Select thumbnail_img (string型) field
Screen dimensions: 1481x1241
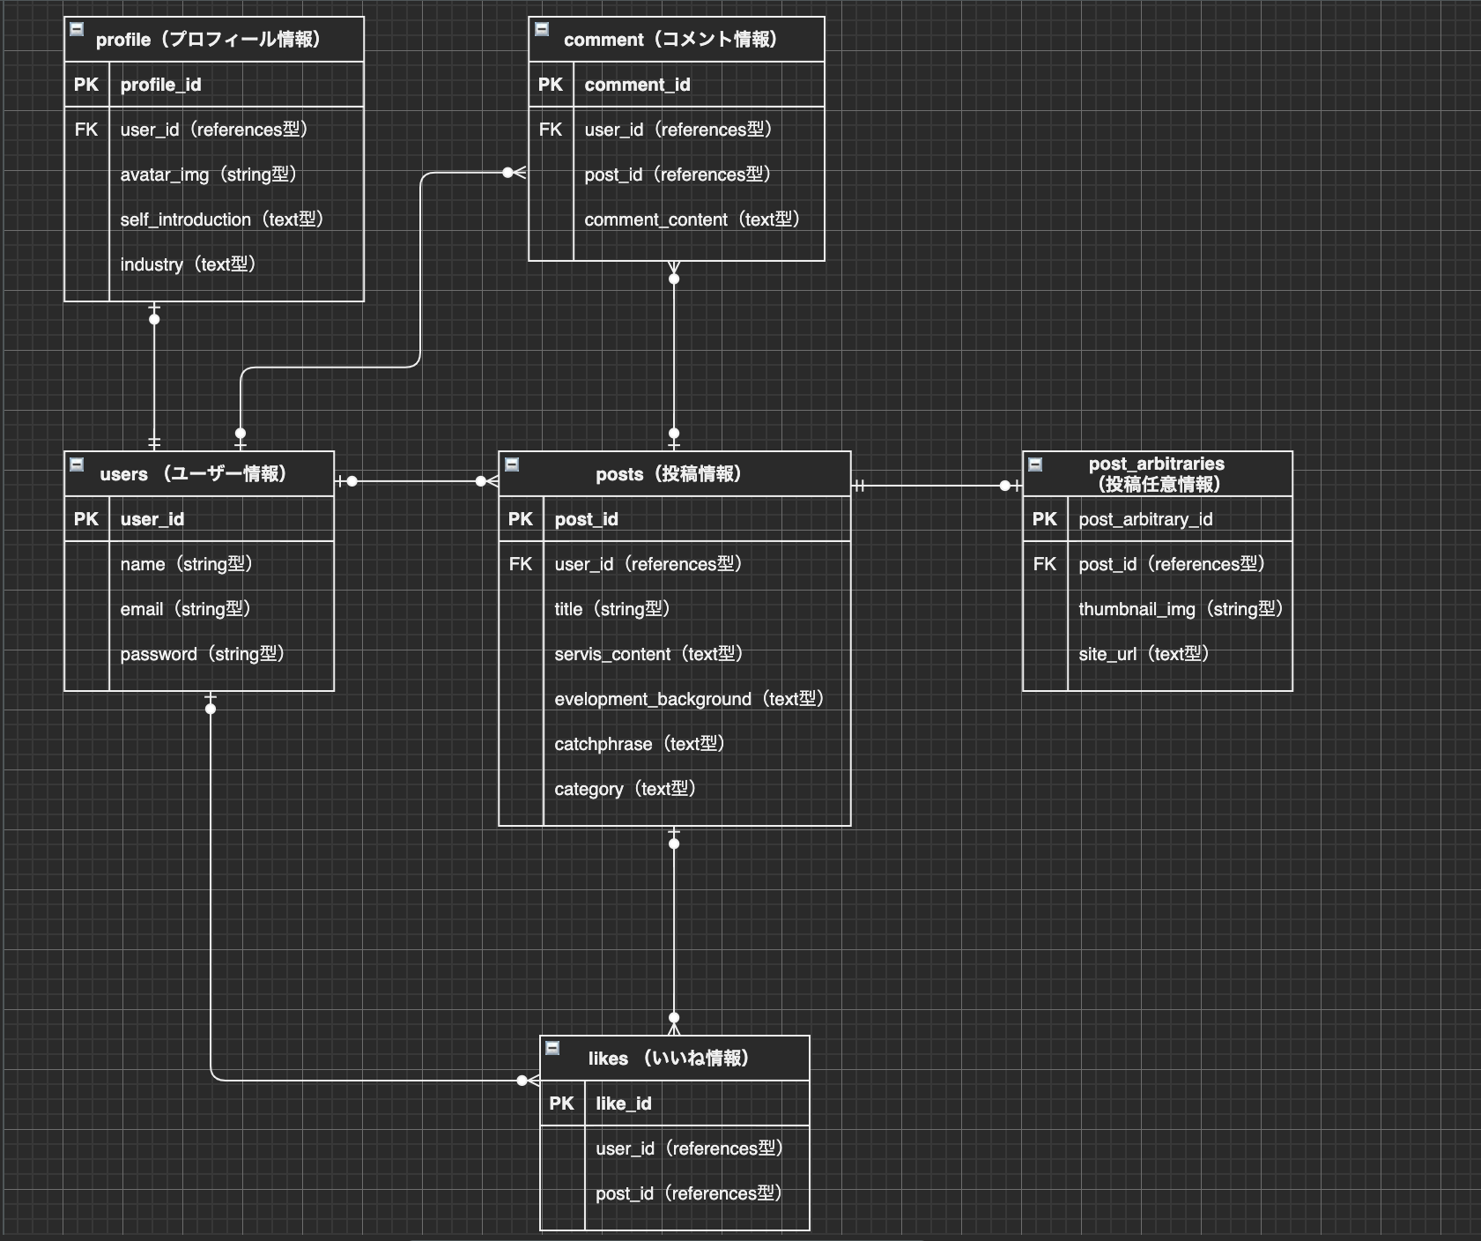click(x=1181, y=609)
